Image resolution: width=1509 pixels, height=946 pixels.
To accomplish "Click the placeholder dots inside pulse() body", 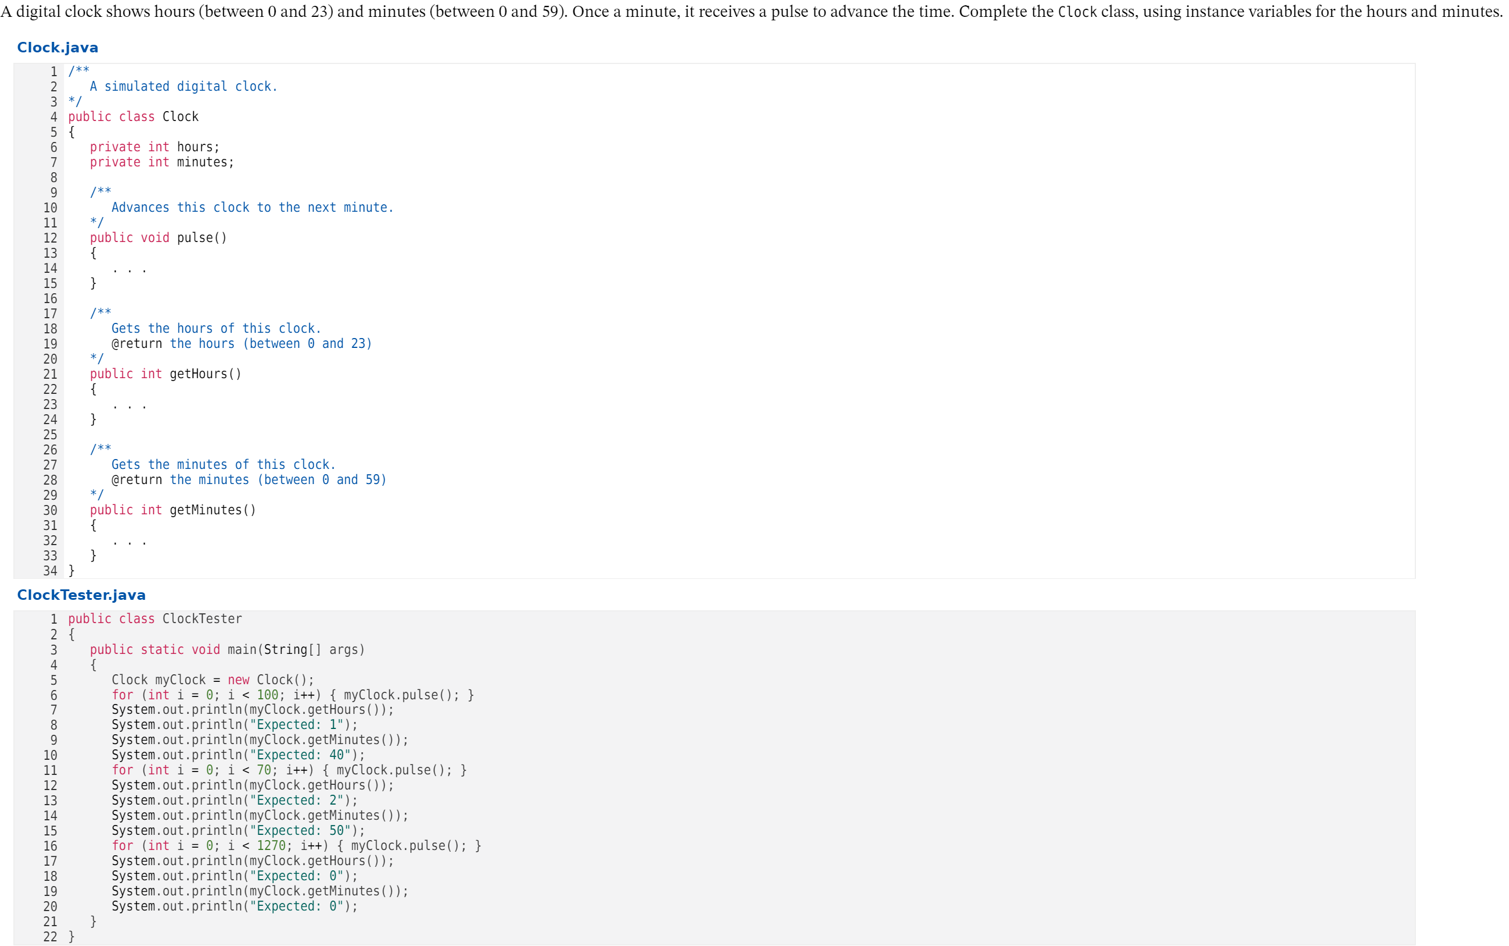I will (130, 271).
